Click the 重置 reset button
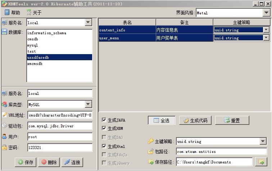 (x=232, y=120)
